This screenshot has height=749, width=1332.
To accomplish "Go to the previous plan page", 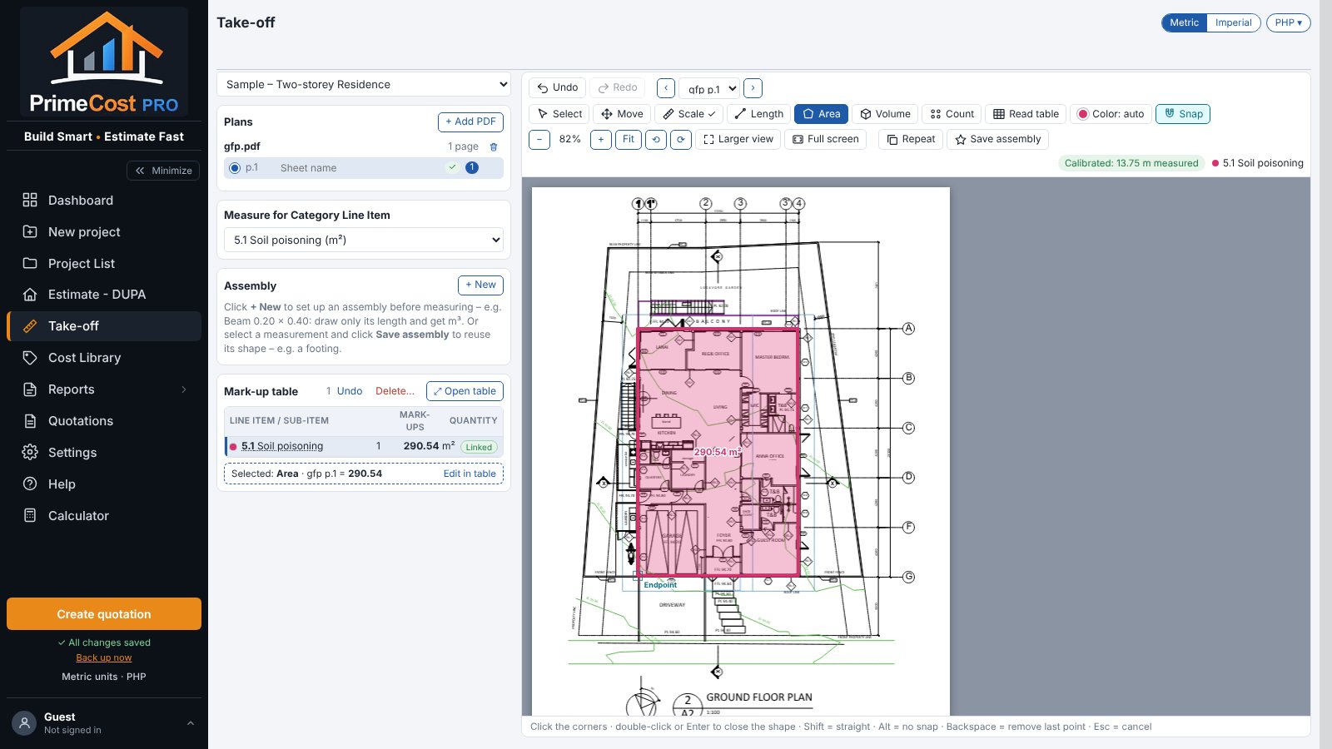I will coord(666,88).
